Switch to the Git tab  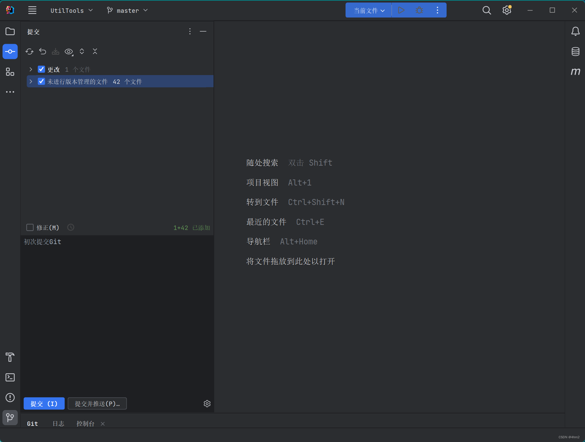point(32,424)
